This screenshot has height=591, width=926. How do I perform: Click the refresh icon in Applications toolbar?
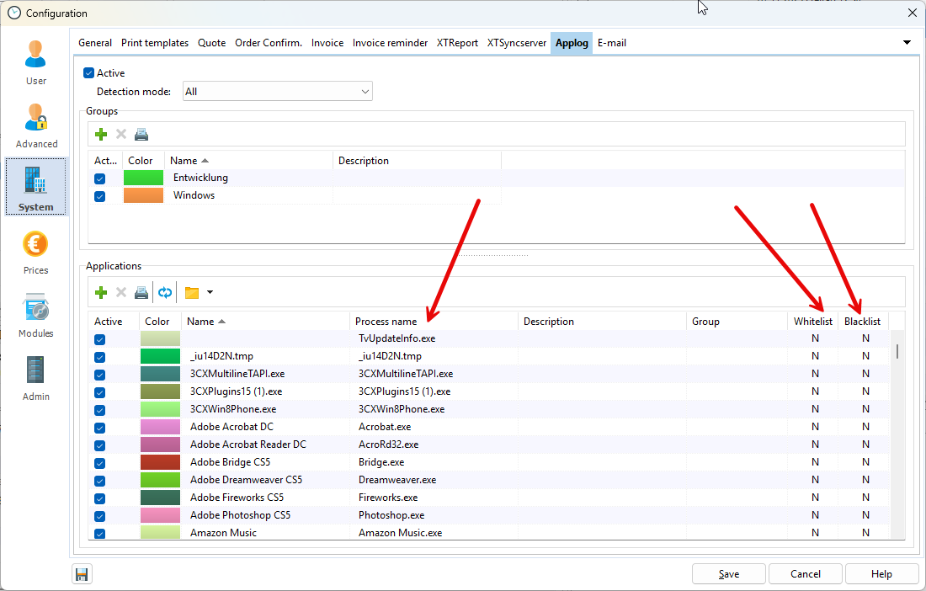point(165,292)
